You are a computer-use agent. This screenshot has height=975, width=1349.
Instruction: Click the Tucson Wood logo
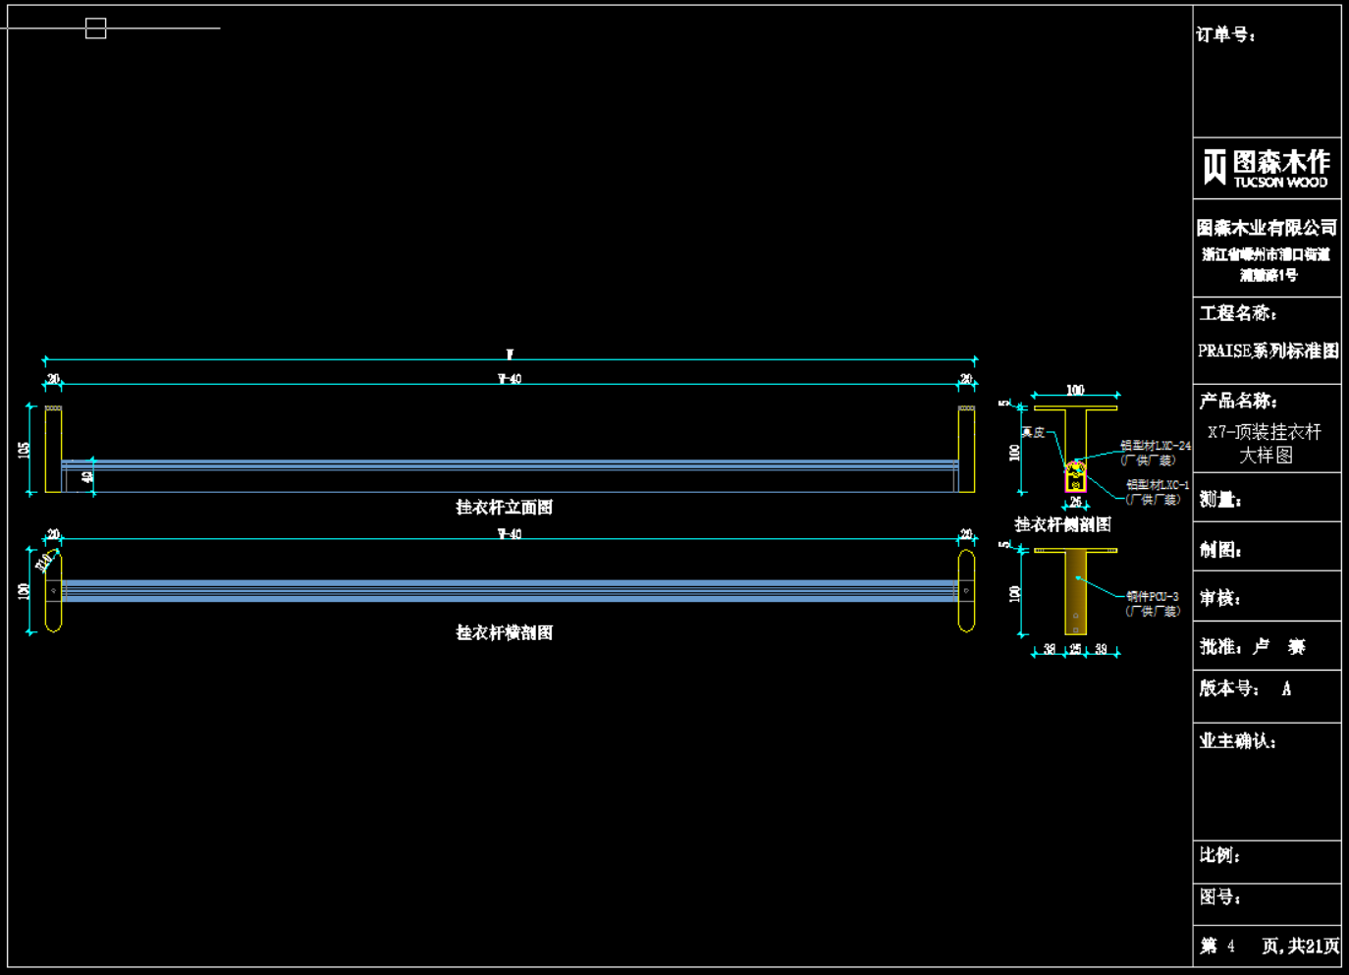[1267, 168]
